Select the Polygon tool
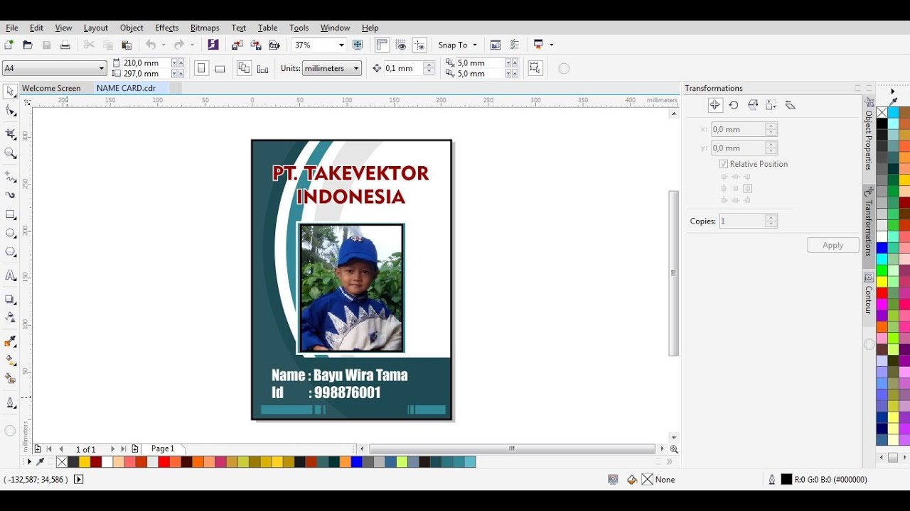Screen dimensions: 910x511 tap(10, 252)
